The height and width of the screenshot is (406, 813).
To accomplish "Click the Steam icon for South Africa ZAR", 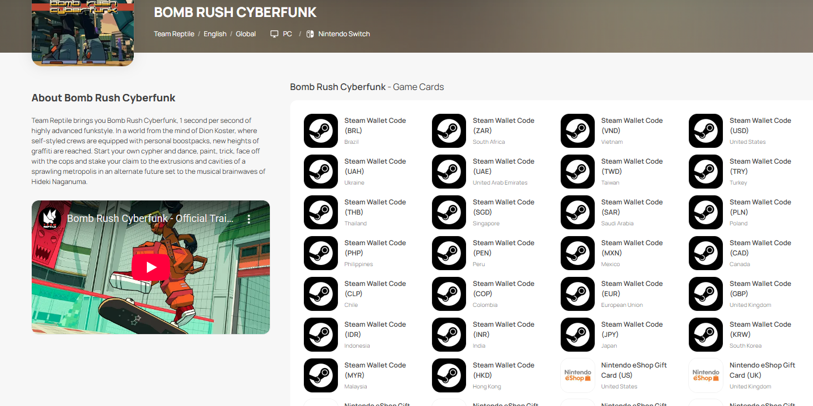I will pyautogui.click(x=449, y=131).
